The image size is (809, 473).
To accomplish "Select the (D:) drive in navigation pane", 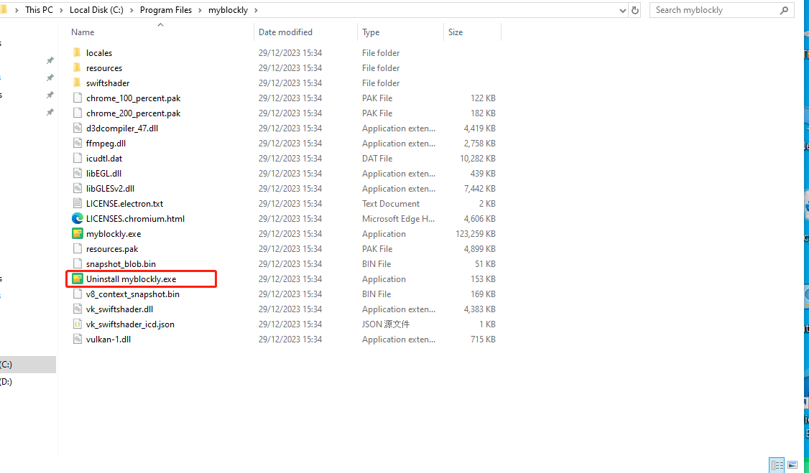I will (6, 382).
